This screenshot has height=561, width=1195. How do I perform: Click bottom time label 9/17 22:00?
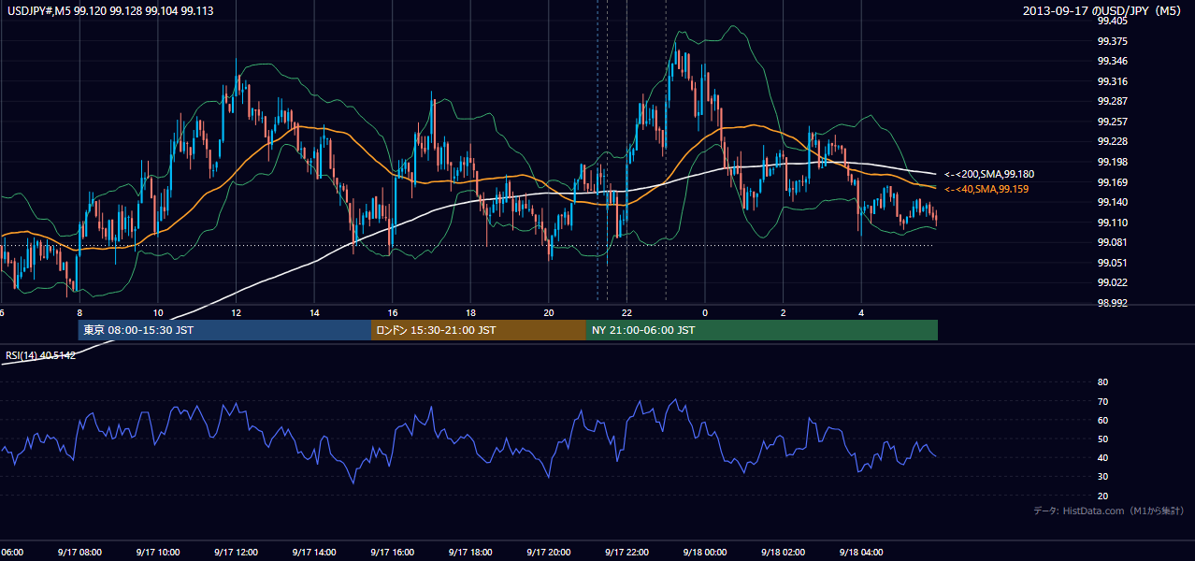point(626,552)
